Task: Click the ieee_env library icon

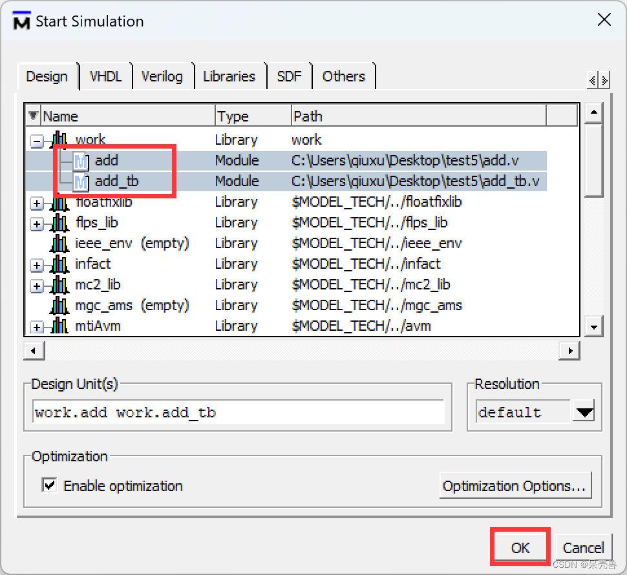Action: [59, 243]
